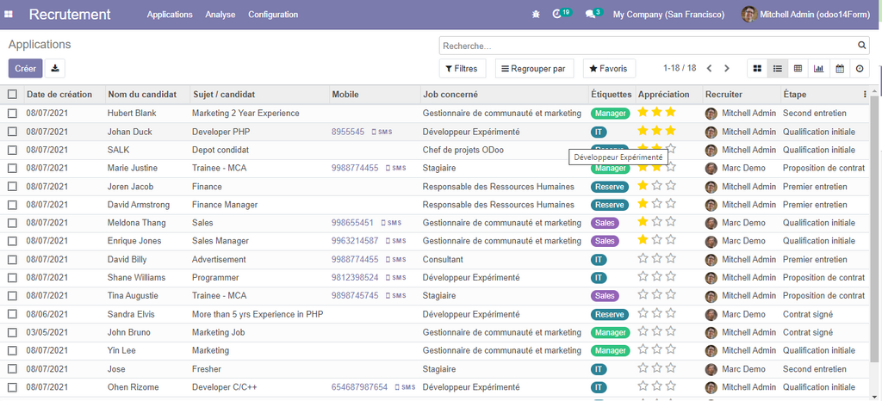
Task: Toggle the select-all header checkbox
Action: (x=12, y=95)
